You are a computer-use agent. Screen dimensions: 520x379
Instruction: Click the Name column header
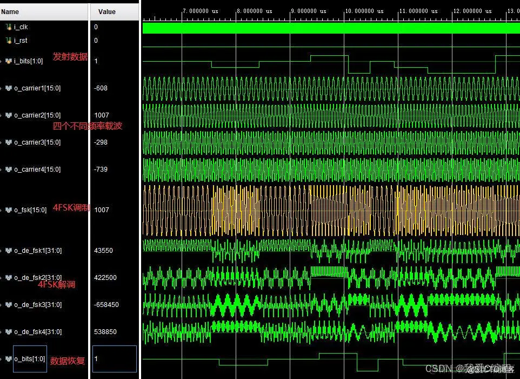point(44,11)
